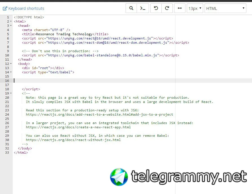Screen dimensions: 252x194
Task: Click the closing script tag on line 18
Action: (31, 89)
